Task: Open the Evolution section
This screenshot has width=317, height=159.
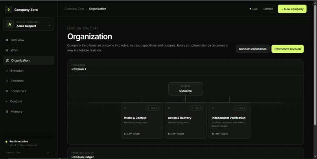Action: pos(28,71)
